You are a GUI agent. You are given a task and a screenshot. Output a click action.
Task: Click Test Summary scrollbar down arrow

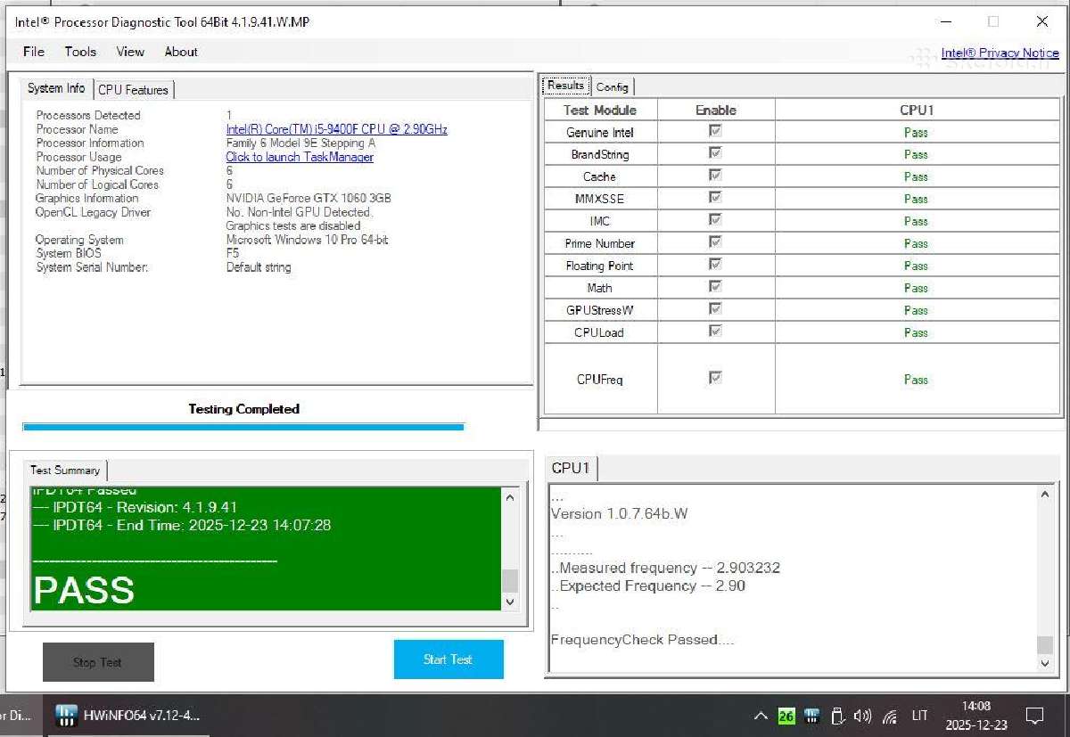[510, 602]
